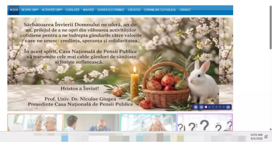Open the NOUTĂȚI menu
Viewport: 272px width, 142px height.
(88, 10)
